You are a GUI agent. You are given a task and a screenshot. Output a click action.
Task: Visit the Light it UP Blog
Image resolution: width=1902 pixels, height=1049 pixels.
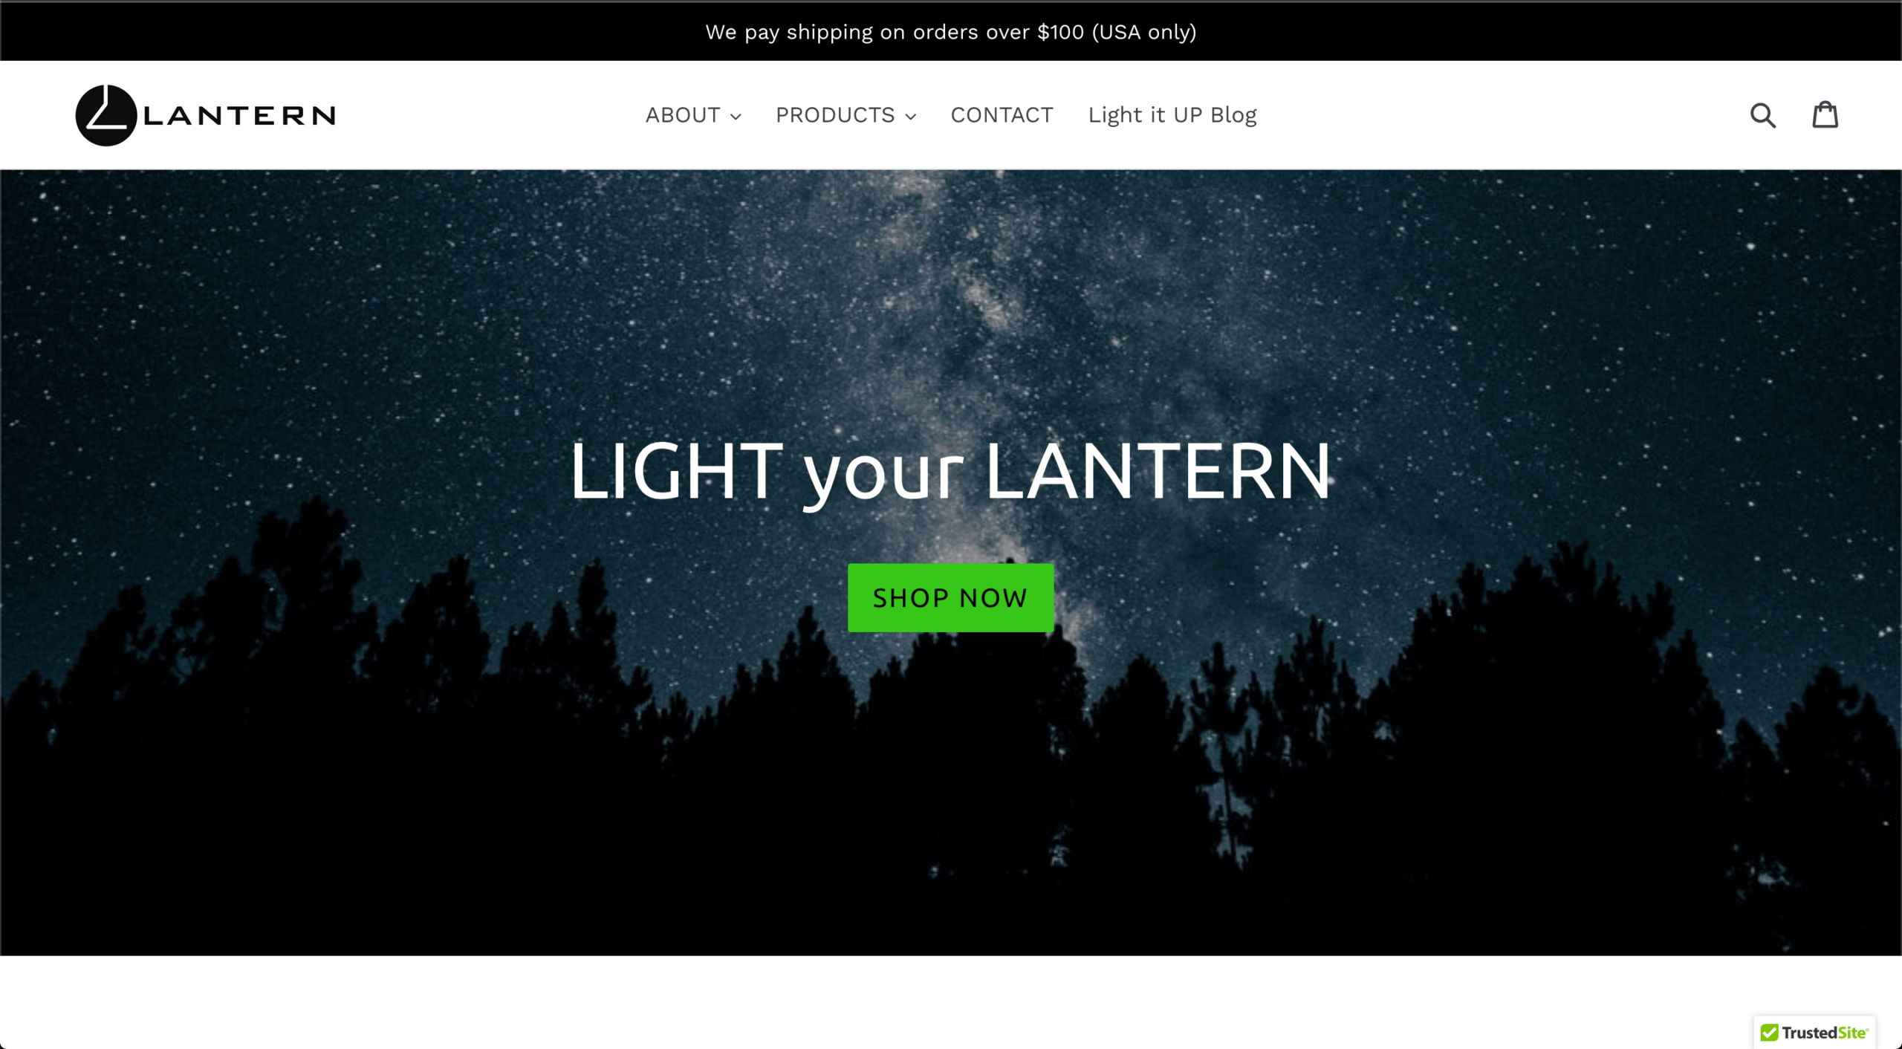(1172, 115)
